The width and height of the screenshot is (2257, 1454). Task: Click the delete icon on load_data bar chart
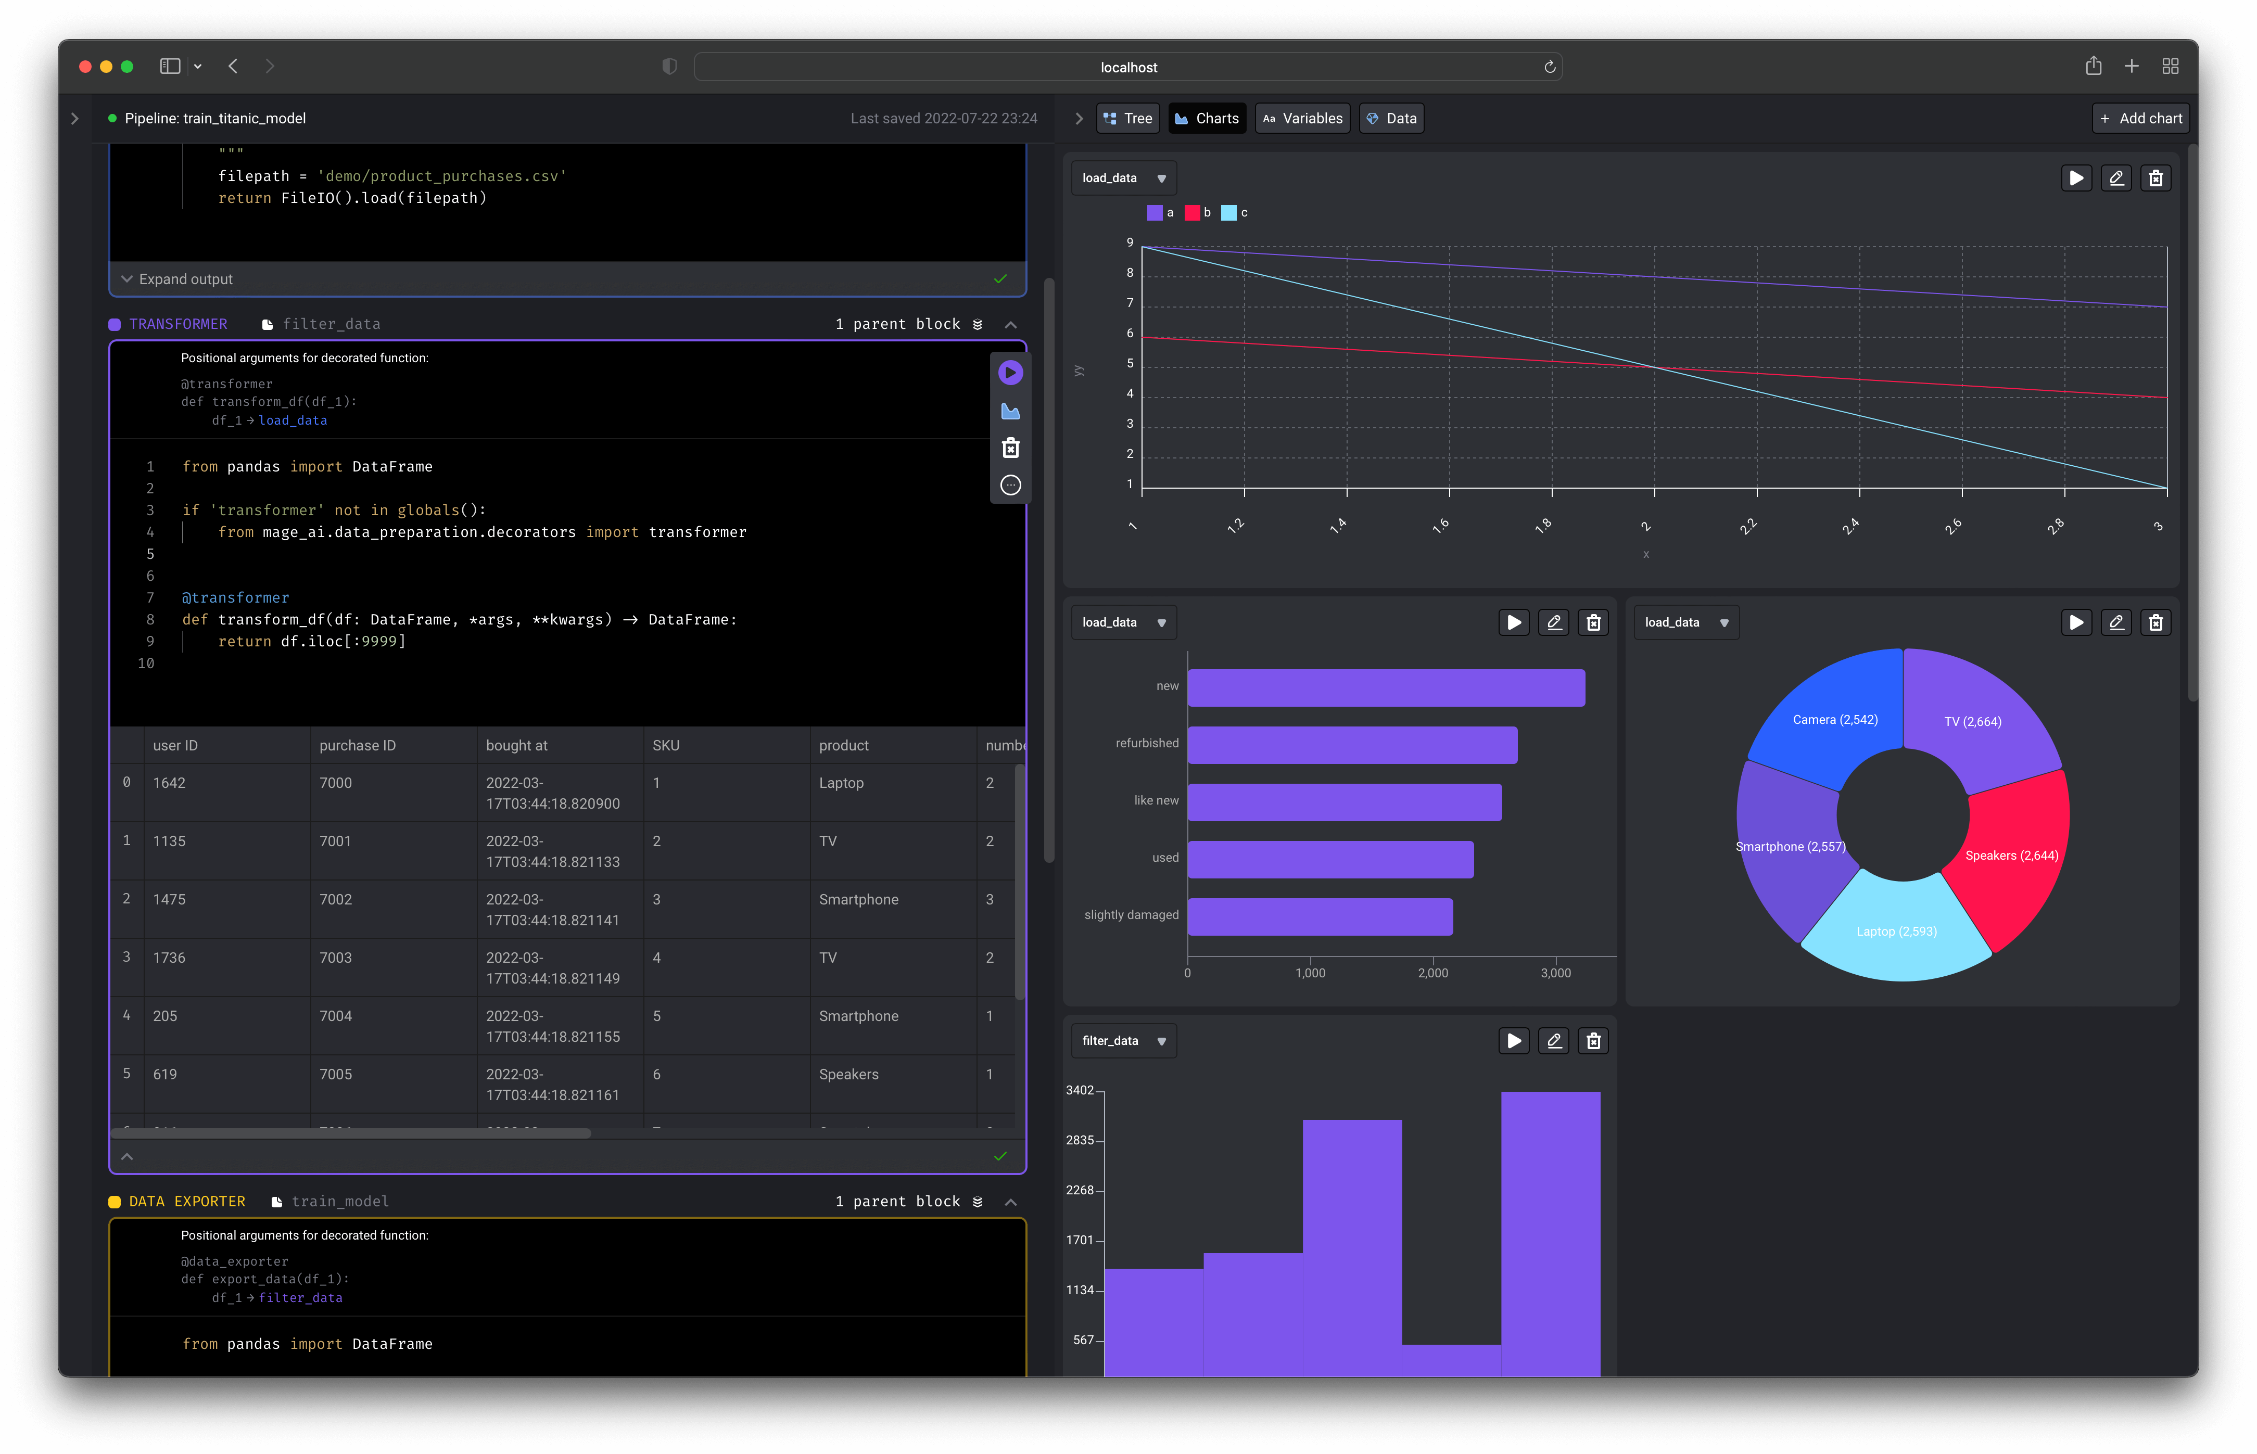tap(1592, 622)
